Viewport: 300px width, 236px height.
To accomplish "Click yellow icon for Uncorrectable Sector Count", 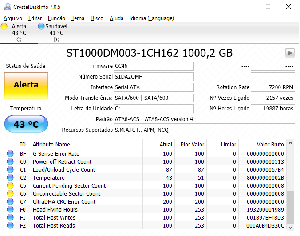I will pyautogui.click(x=10, y=193).
